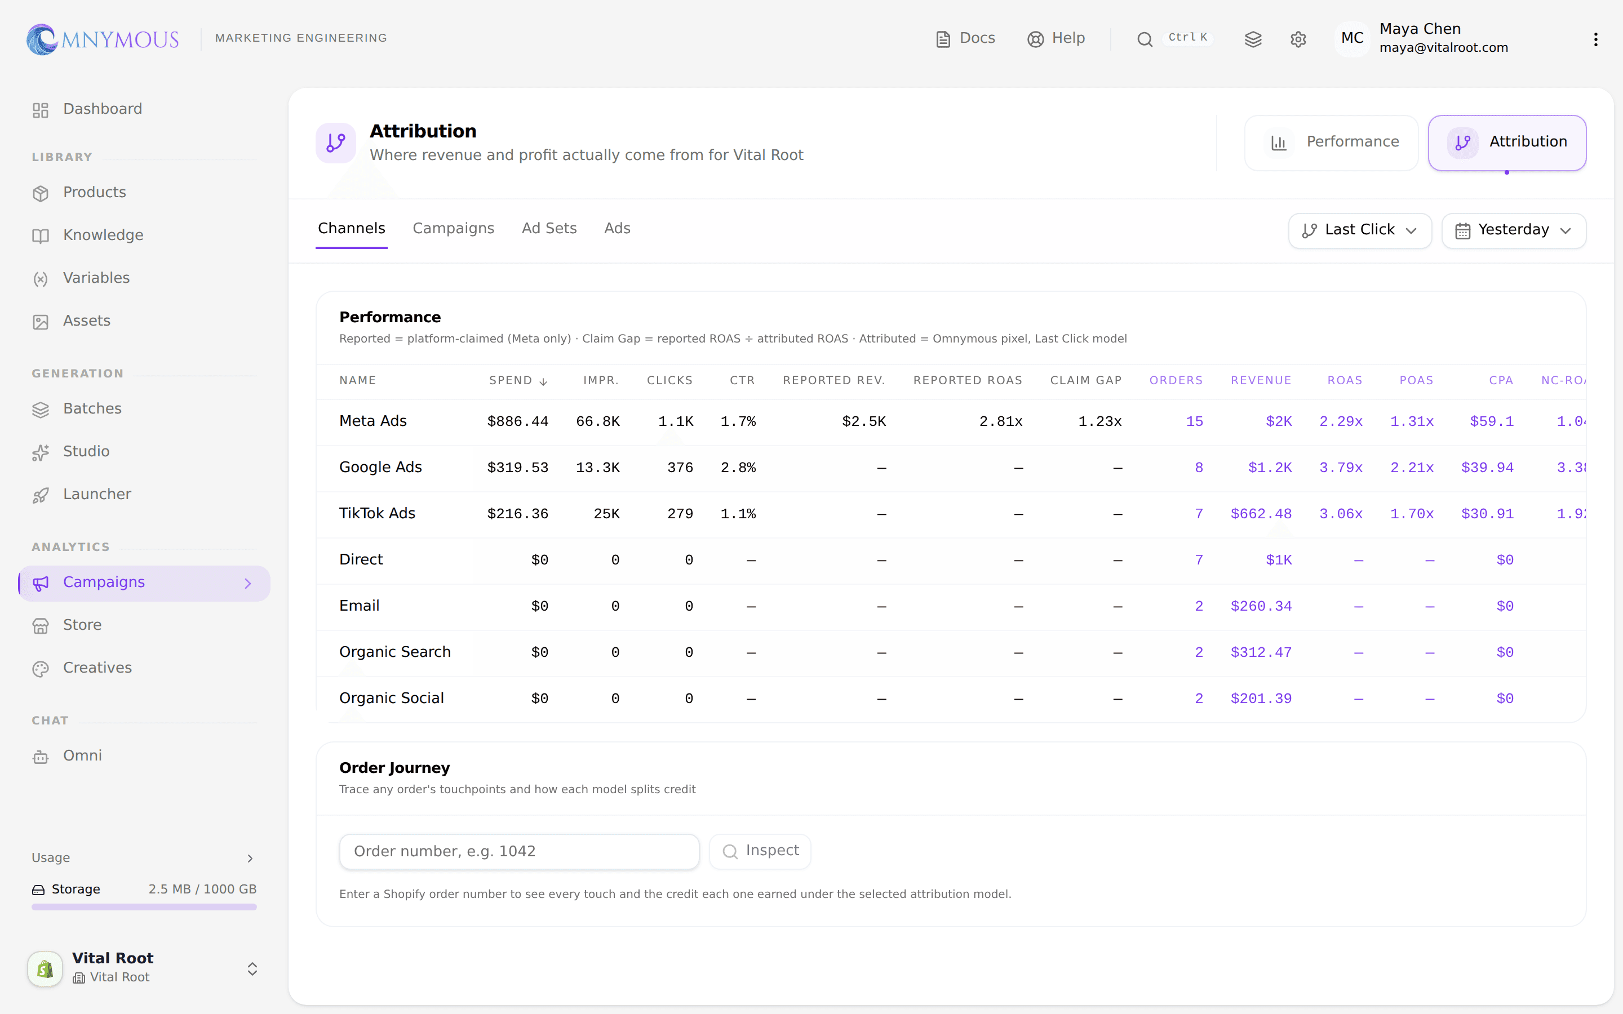1623x1014 pixels.
Task: Click the order number input field
Action: tap(519, 851)
